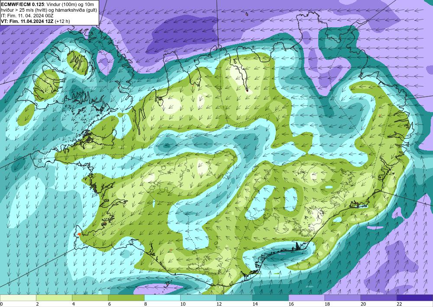Click the legend scale label "6"

(x=110, y=304)
